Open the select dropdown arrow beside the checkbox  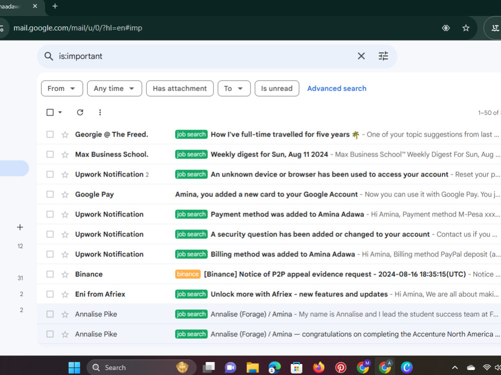pos(60,112)
